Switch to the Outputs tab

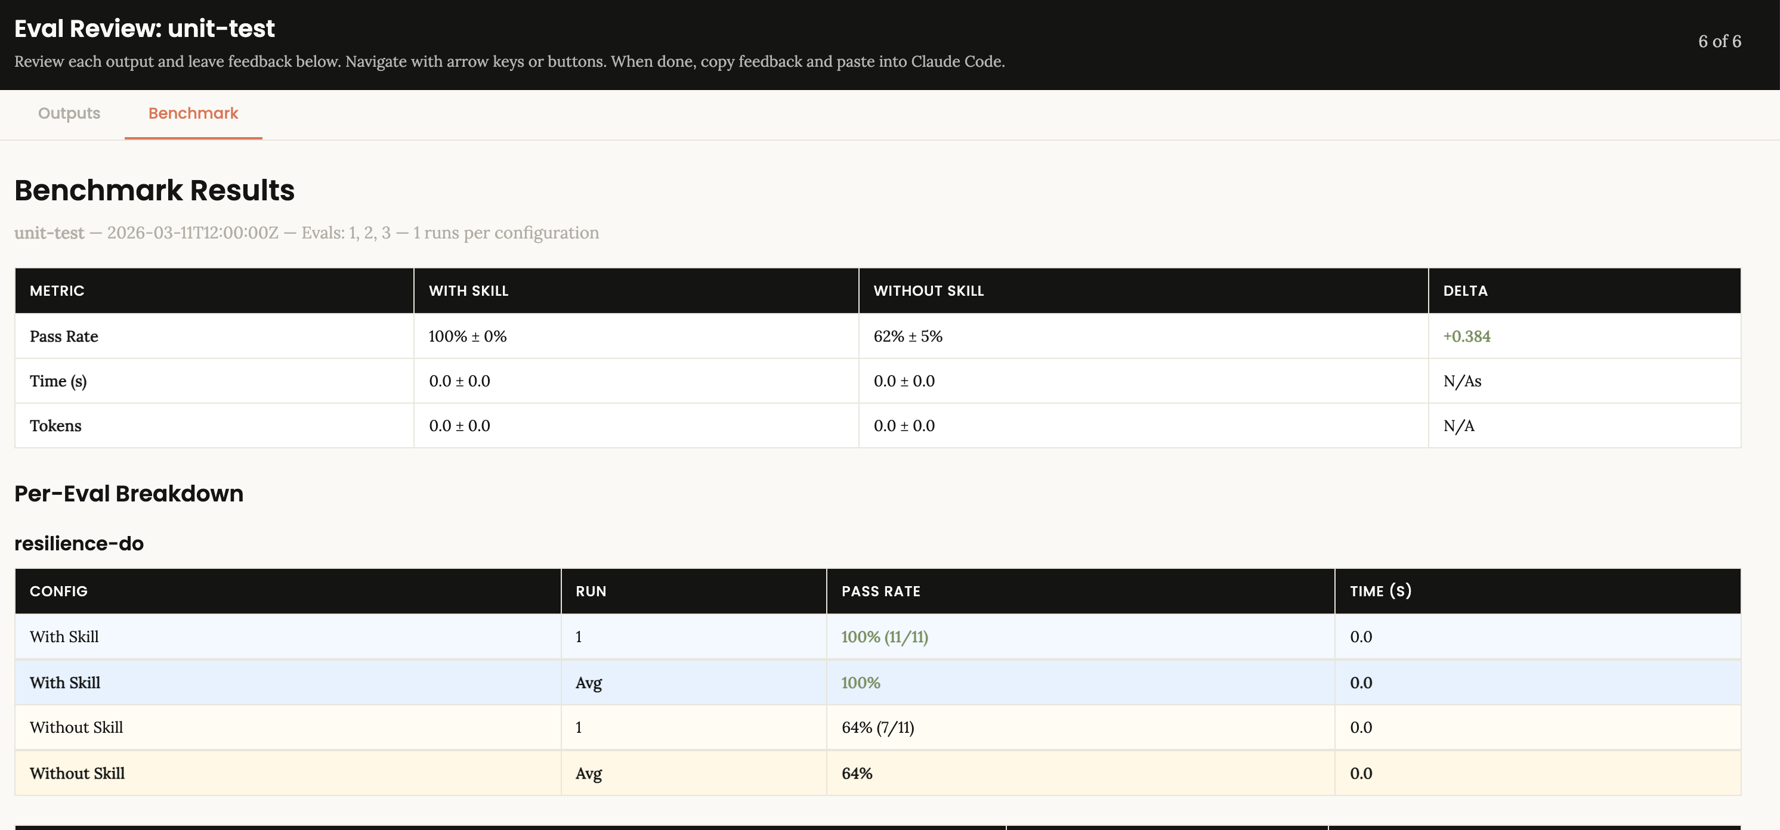(x=69, y=113)
